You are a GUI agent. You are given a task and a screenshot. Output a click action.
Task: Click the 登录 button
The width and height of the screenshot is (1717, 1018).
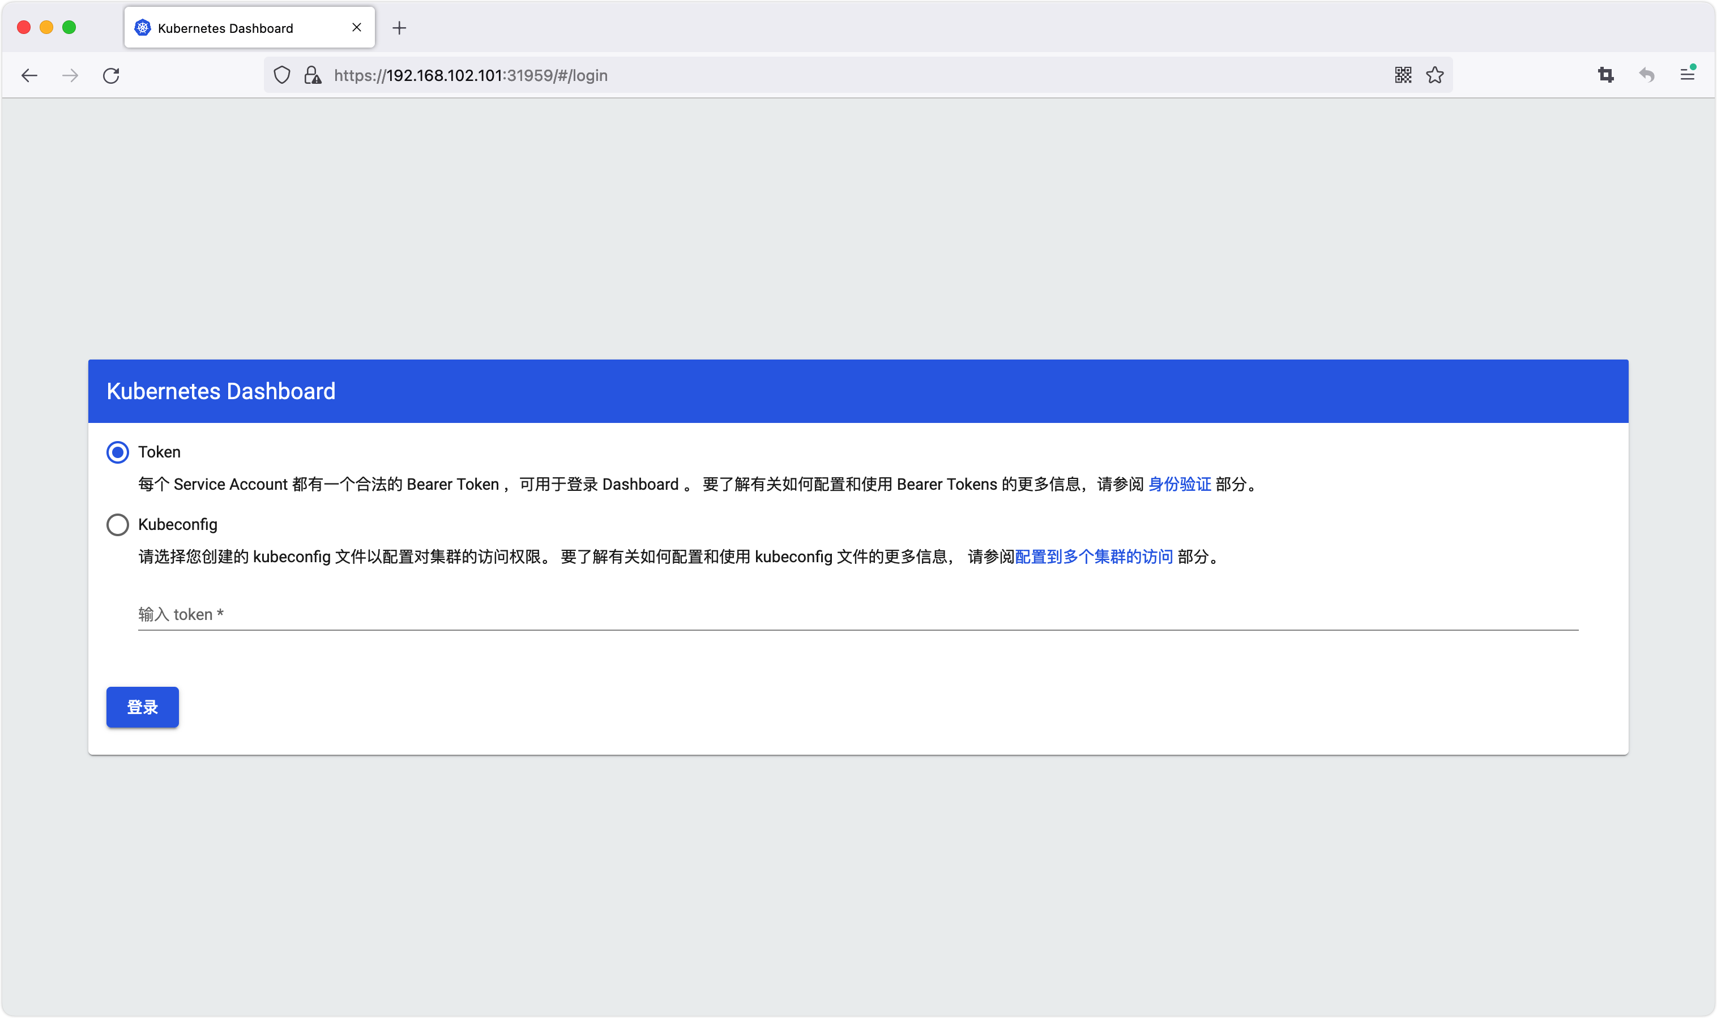[143, 707]
